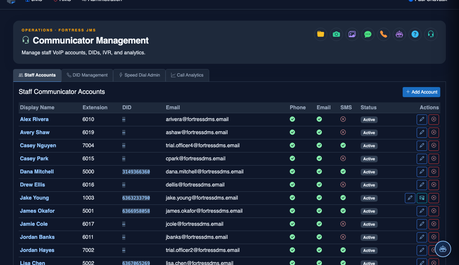Click DID number 3149366360
459x265 pixels.
(136, 172)
